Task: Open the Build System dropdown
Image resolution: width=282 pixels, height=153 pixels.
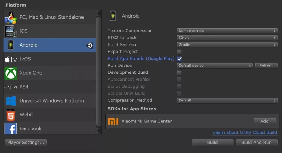Action: click(227, 45)
